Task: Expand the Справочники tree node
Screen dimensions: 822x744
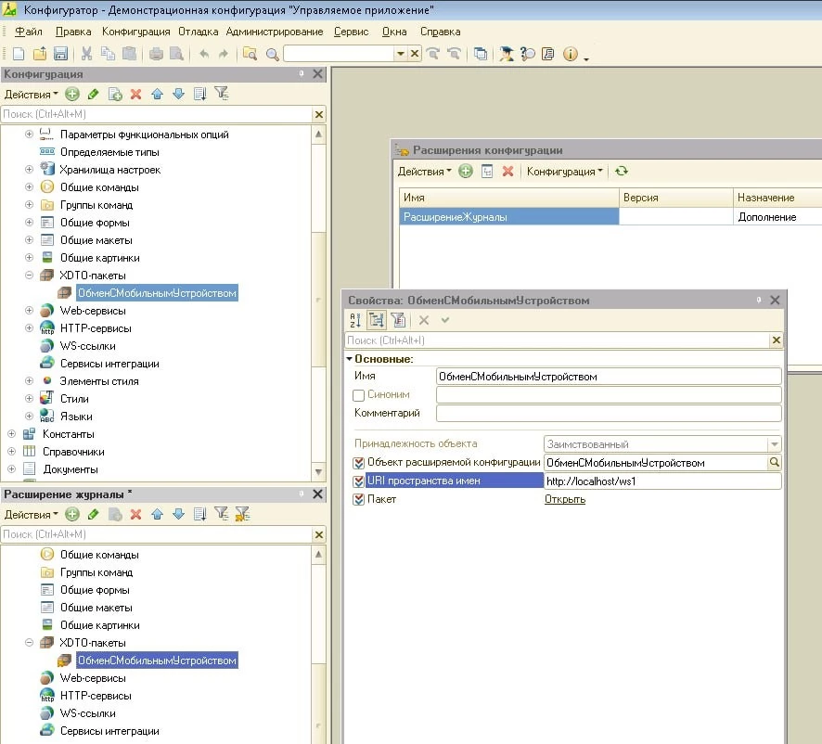Action: [x=12, y=452]
